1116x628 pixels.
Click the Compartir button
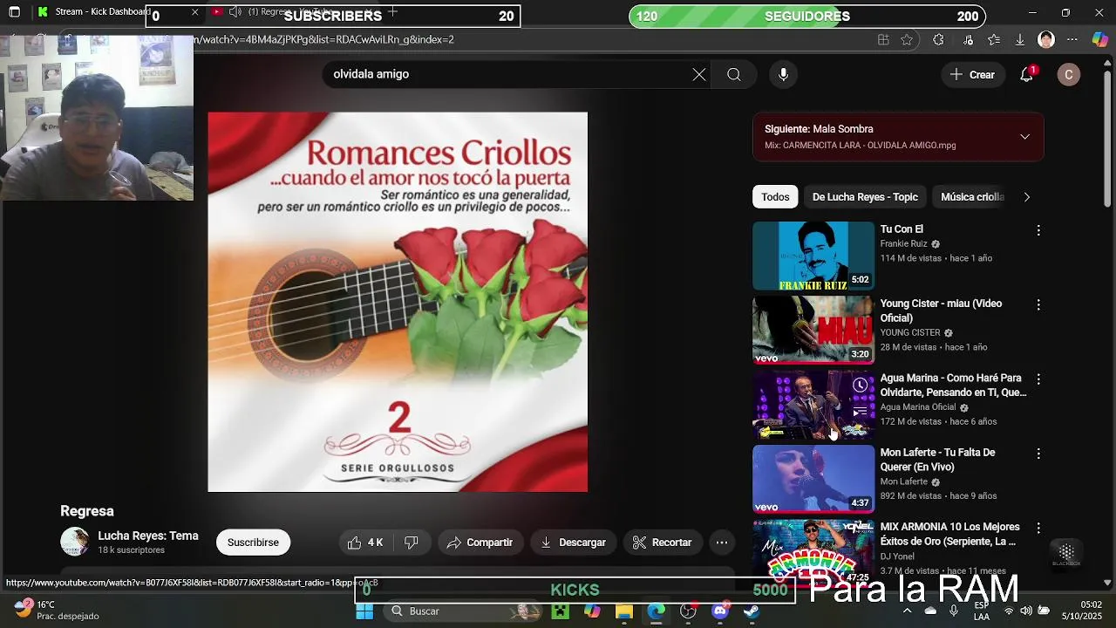[479, 543]
